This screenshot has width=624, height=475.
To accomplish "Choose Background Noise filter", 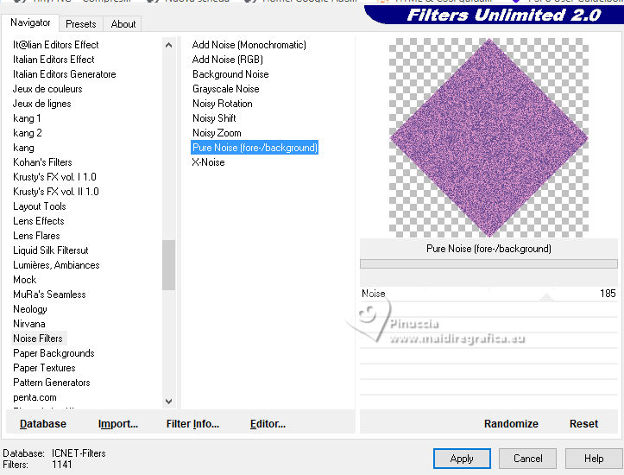I will [x=230, y=74].
